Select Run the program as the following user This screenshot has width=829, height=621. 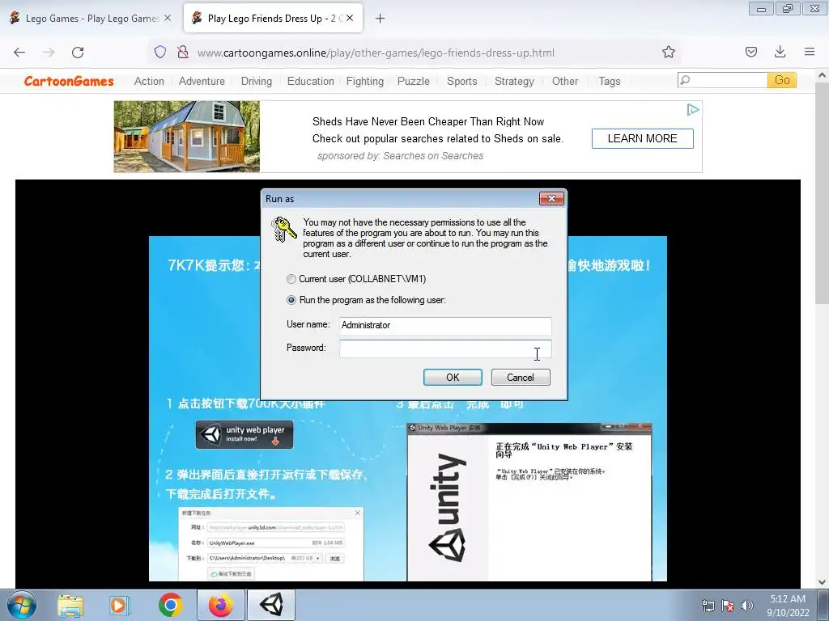pos(291,300)
